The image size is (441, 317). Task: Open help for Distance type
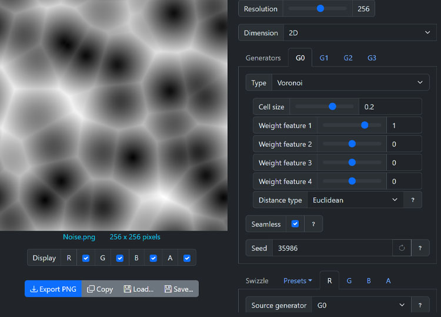pyautogui.click(x=413, y=200)
